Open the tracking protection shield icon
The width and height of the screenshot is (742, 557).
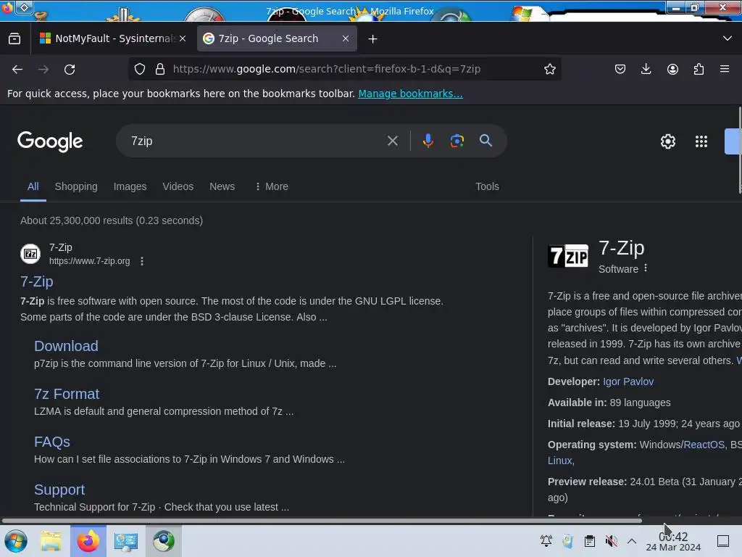point(140,69)
